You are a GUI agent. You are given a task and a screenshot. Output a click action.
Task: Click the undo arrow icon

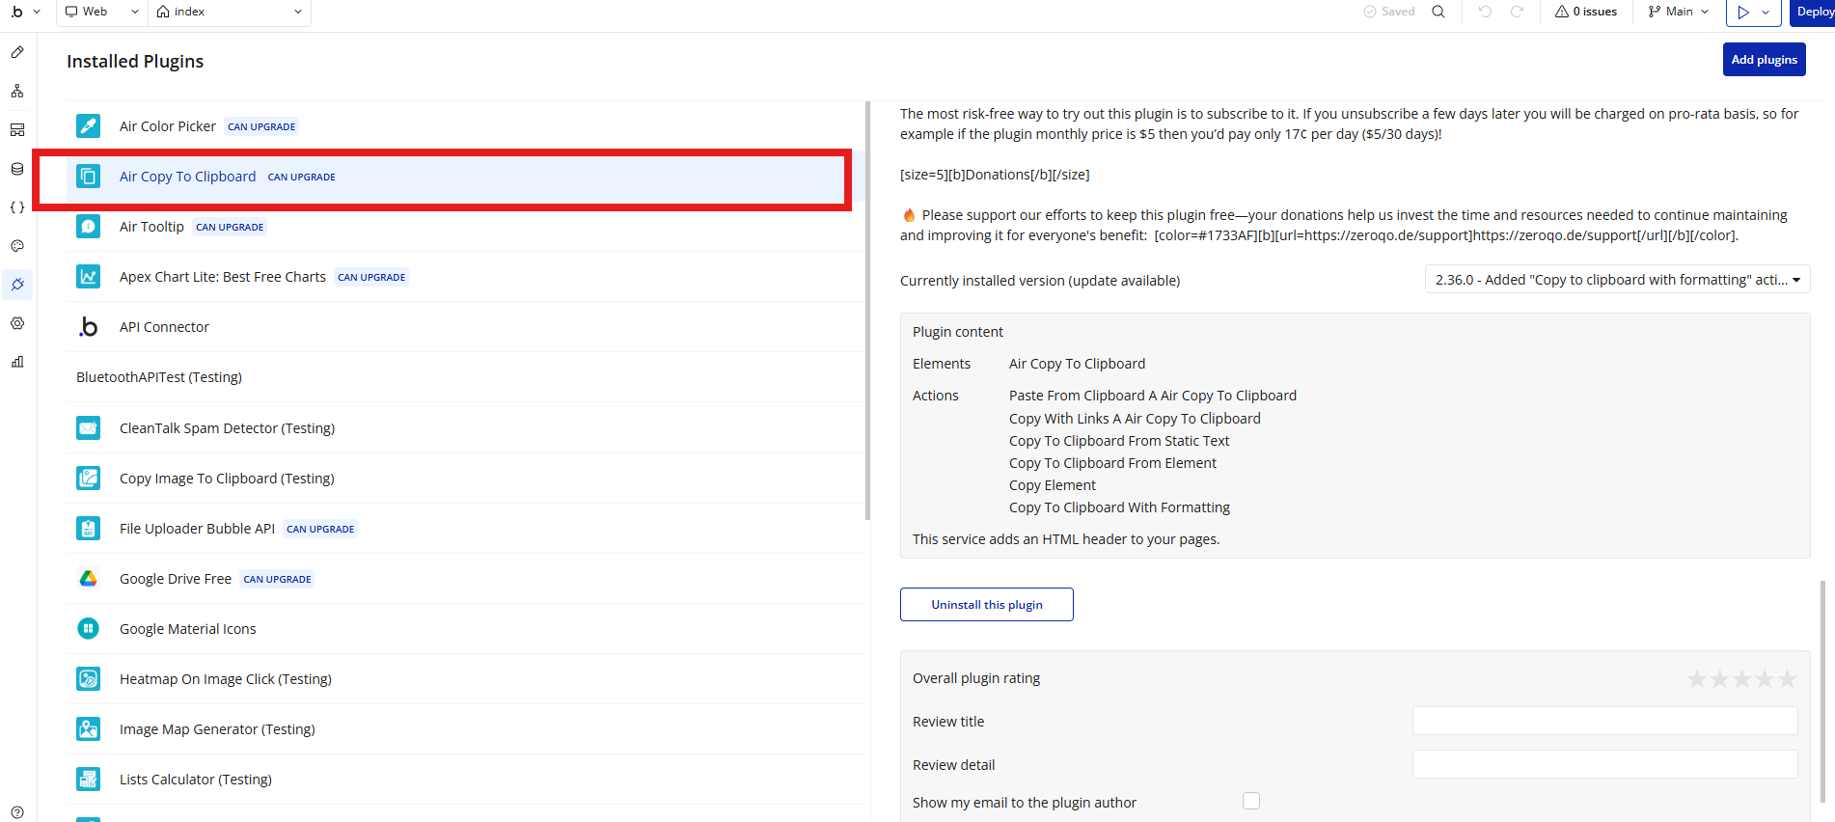tap(1485, 12)
